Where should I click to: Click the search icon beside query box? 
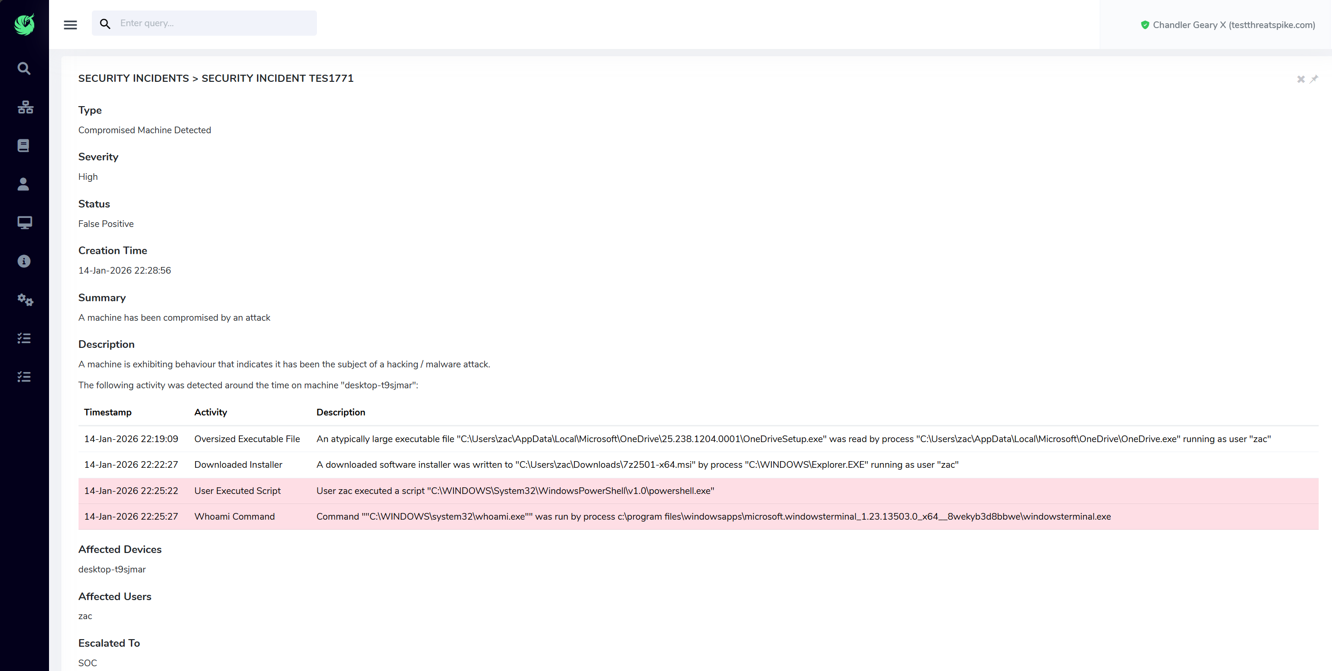(105, 24)
